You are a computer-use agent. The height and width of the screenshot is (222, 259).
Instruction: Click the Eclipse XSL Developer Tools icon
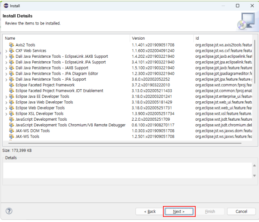tap(12, 114)
